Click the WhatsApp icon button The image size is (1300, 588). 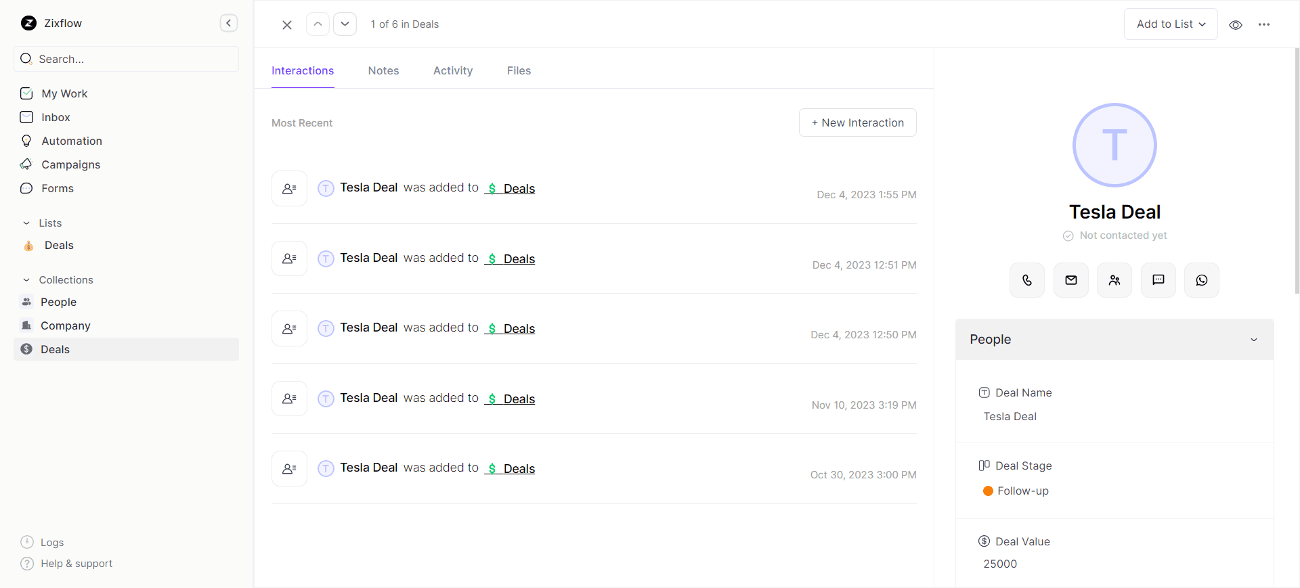coord(1202,280)
